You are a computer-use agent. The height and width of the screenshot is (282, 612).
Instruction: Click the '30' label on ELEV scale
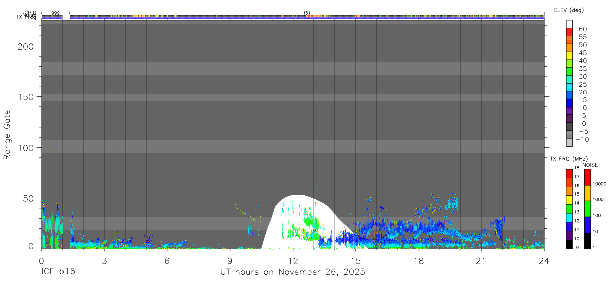[583, 76]
